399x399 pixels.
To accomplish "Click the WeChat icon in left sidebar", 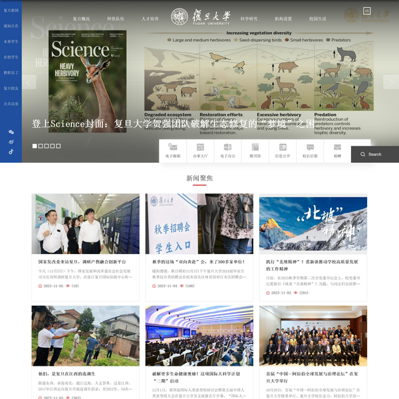I will [11, 132].
